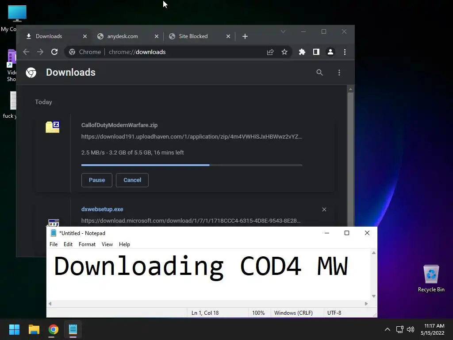
Task: Show hidden system tray icons
Action: [x=388, y=329]
